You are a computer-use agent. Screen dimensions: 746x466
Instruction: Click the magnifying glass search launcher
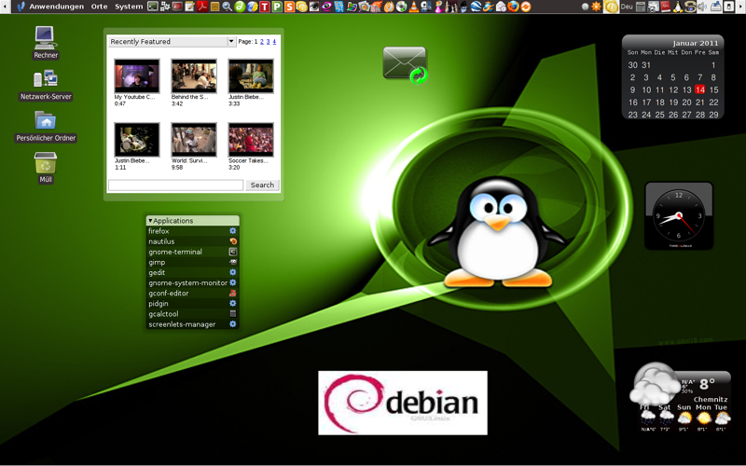(x=228, y=7)
